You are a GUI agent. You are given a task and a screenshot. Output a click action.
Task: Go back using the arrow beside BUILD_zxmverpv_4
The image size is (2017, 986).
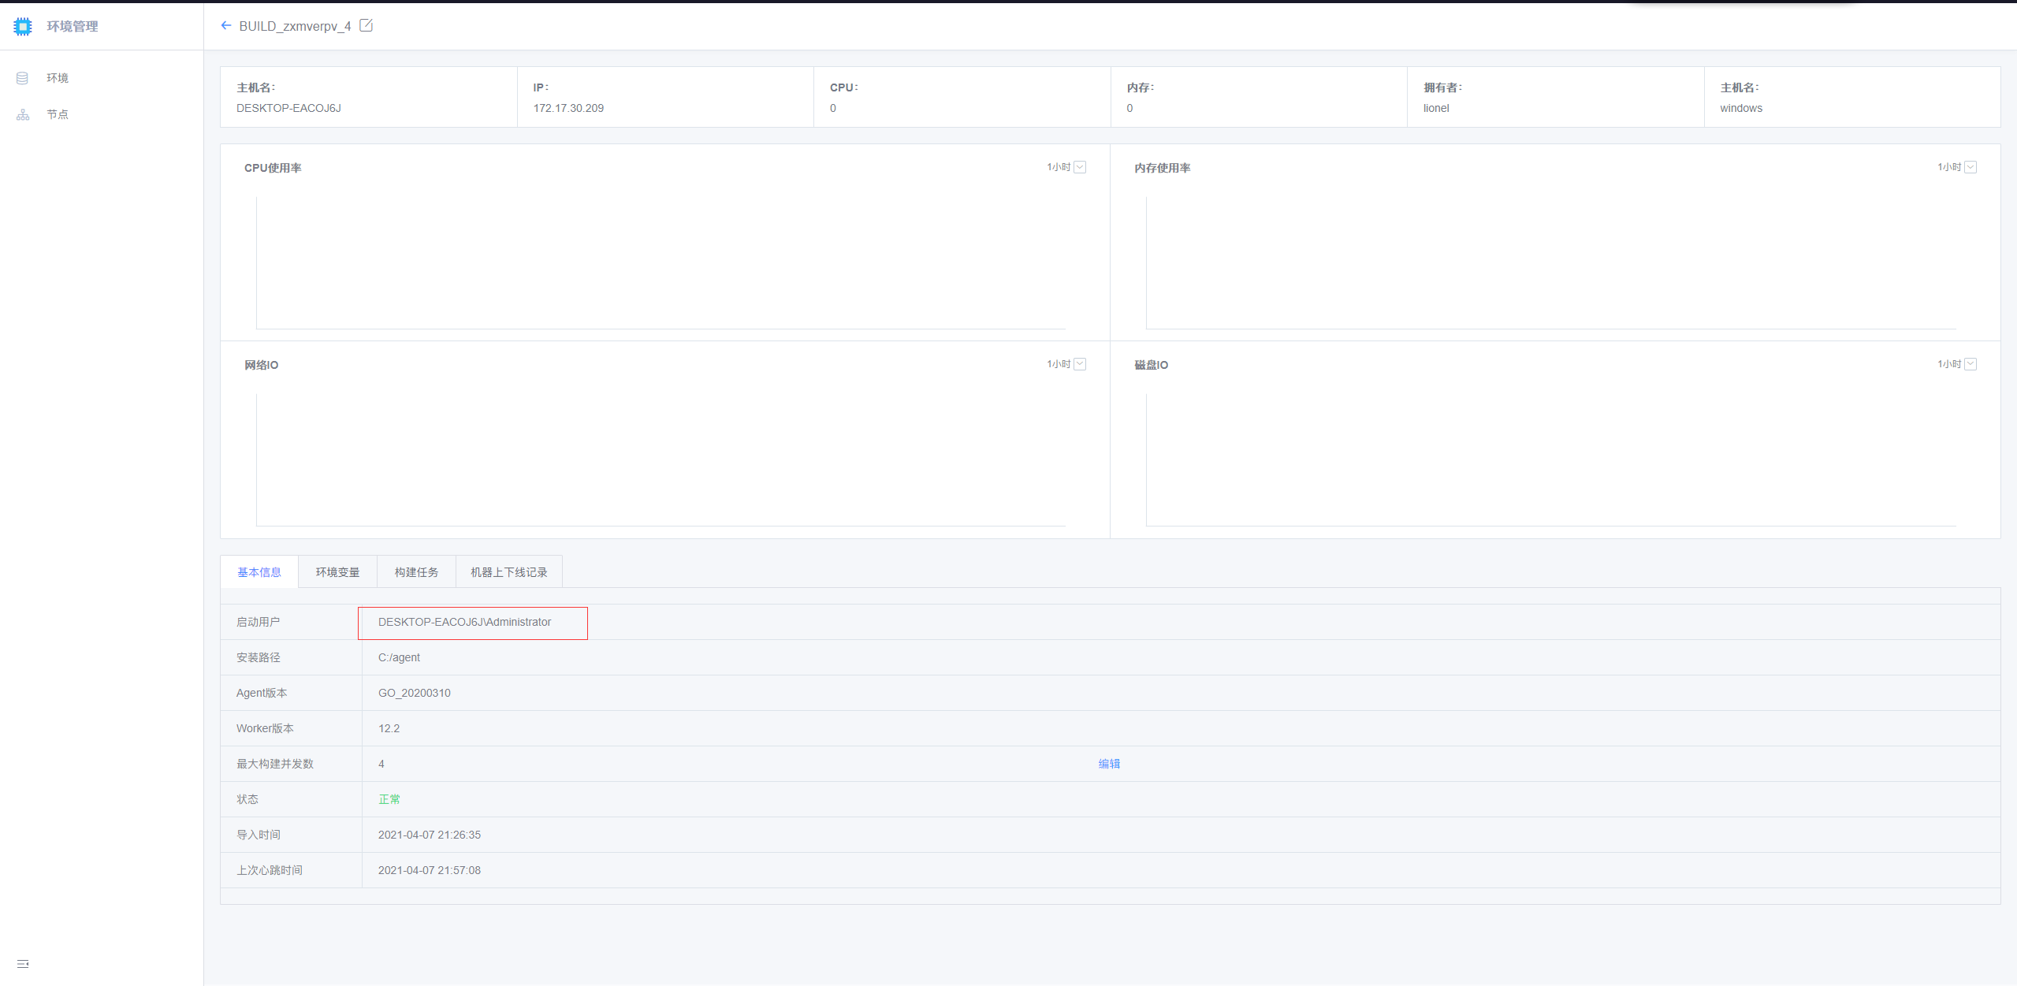(226, 26)
